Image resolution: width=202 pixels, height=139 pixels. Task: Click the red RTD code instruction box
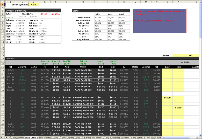tap(160, 21)
